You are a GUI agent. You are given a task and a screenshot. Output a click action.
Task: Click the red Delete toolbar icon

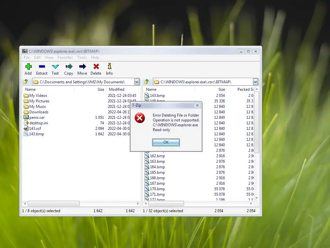pyautogui.click(x=96, y=67)
